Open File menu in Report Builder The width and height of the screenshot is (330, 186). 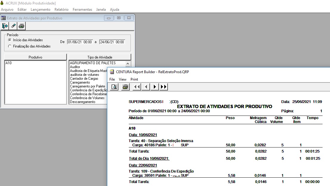click(x=112, y=79)
